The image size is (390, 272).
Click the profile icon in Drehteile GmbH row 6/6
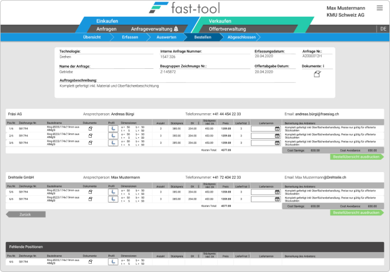(x=113, y=199)
